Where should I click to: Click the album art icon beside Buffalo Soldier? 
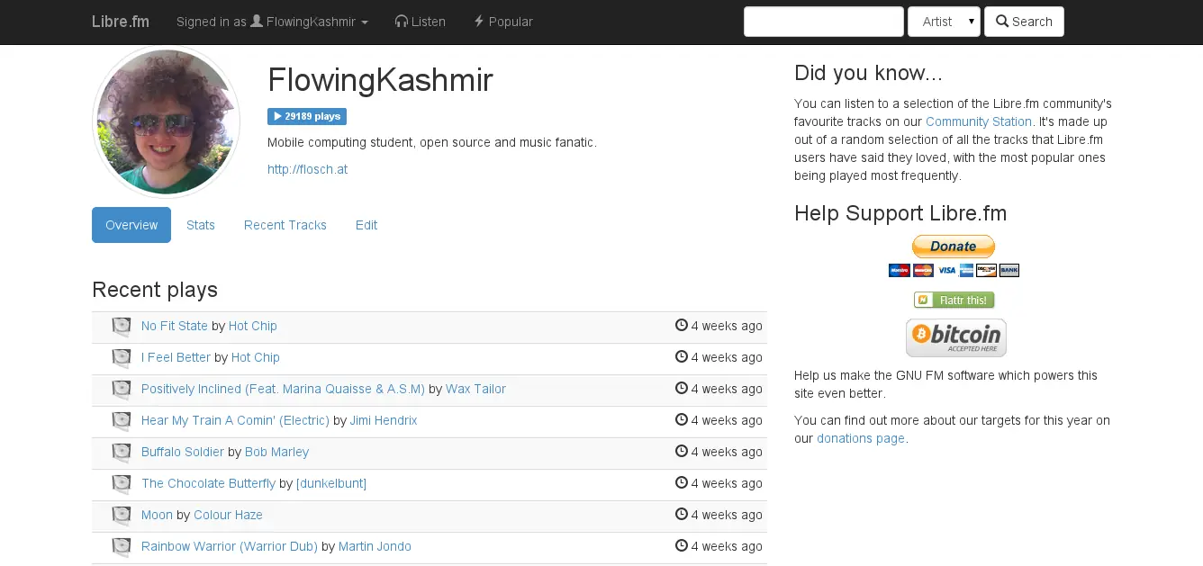click(122, 453)
